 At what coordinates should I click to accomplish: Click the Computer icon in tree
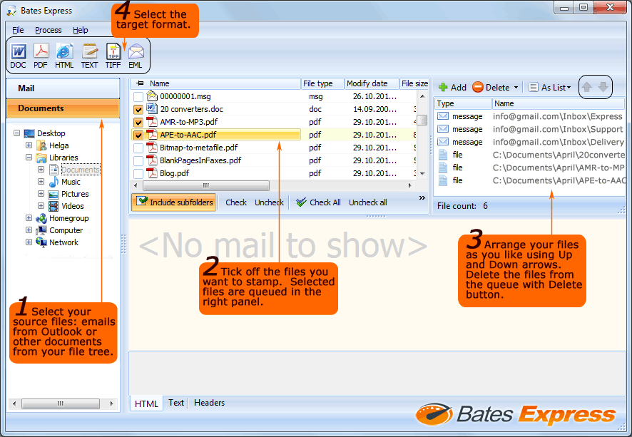(x=41, y=230)
